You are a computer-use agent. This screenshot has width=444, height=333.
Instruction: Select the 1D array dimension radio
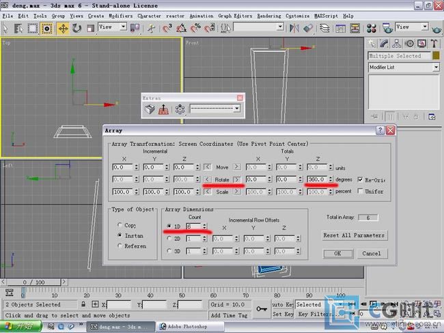click(169, 226)
